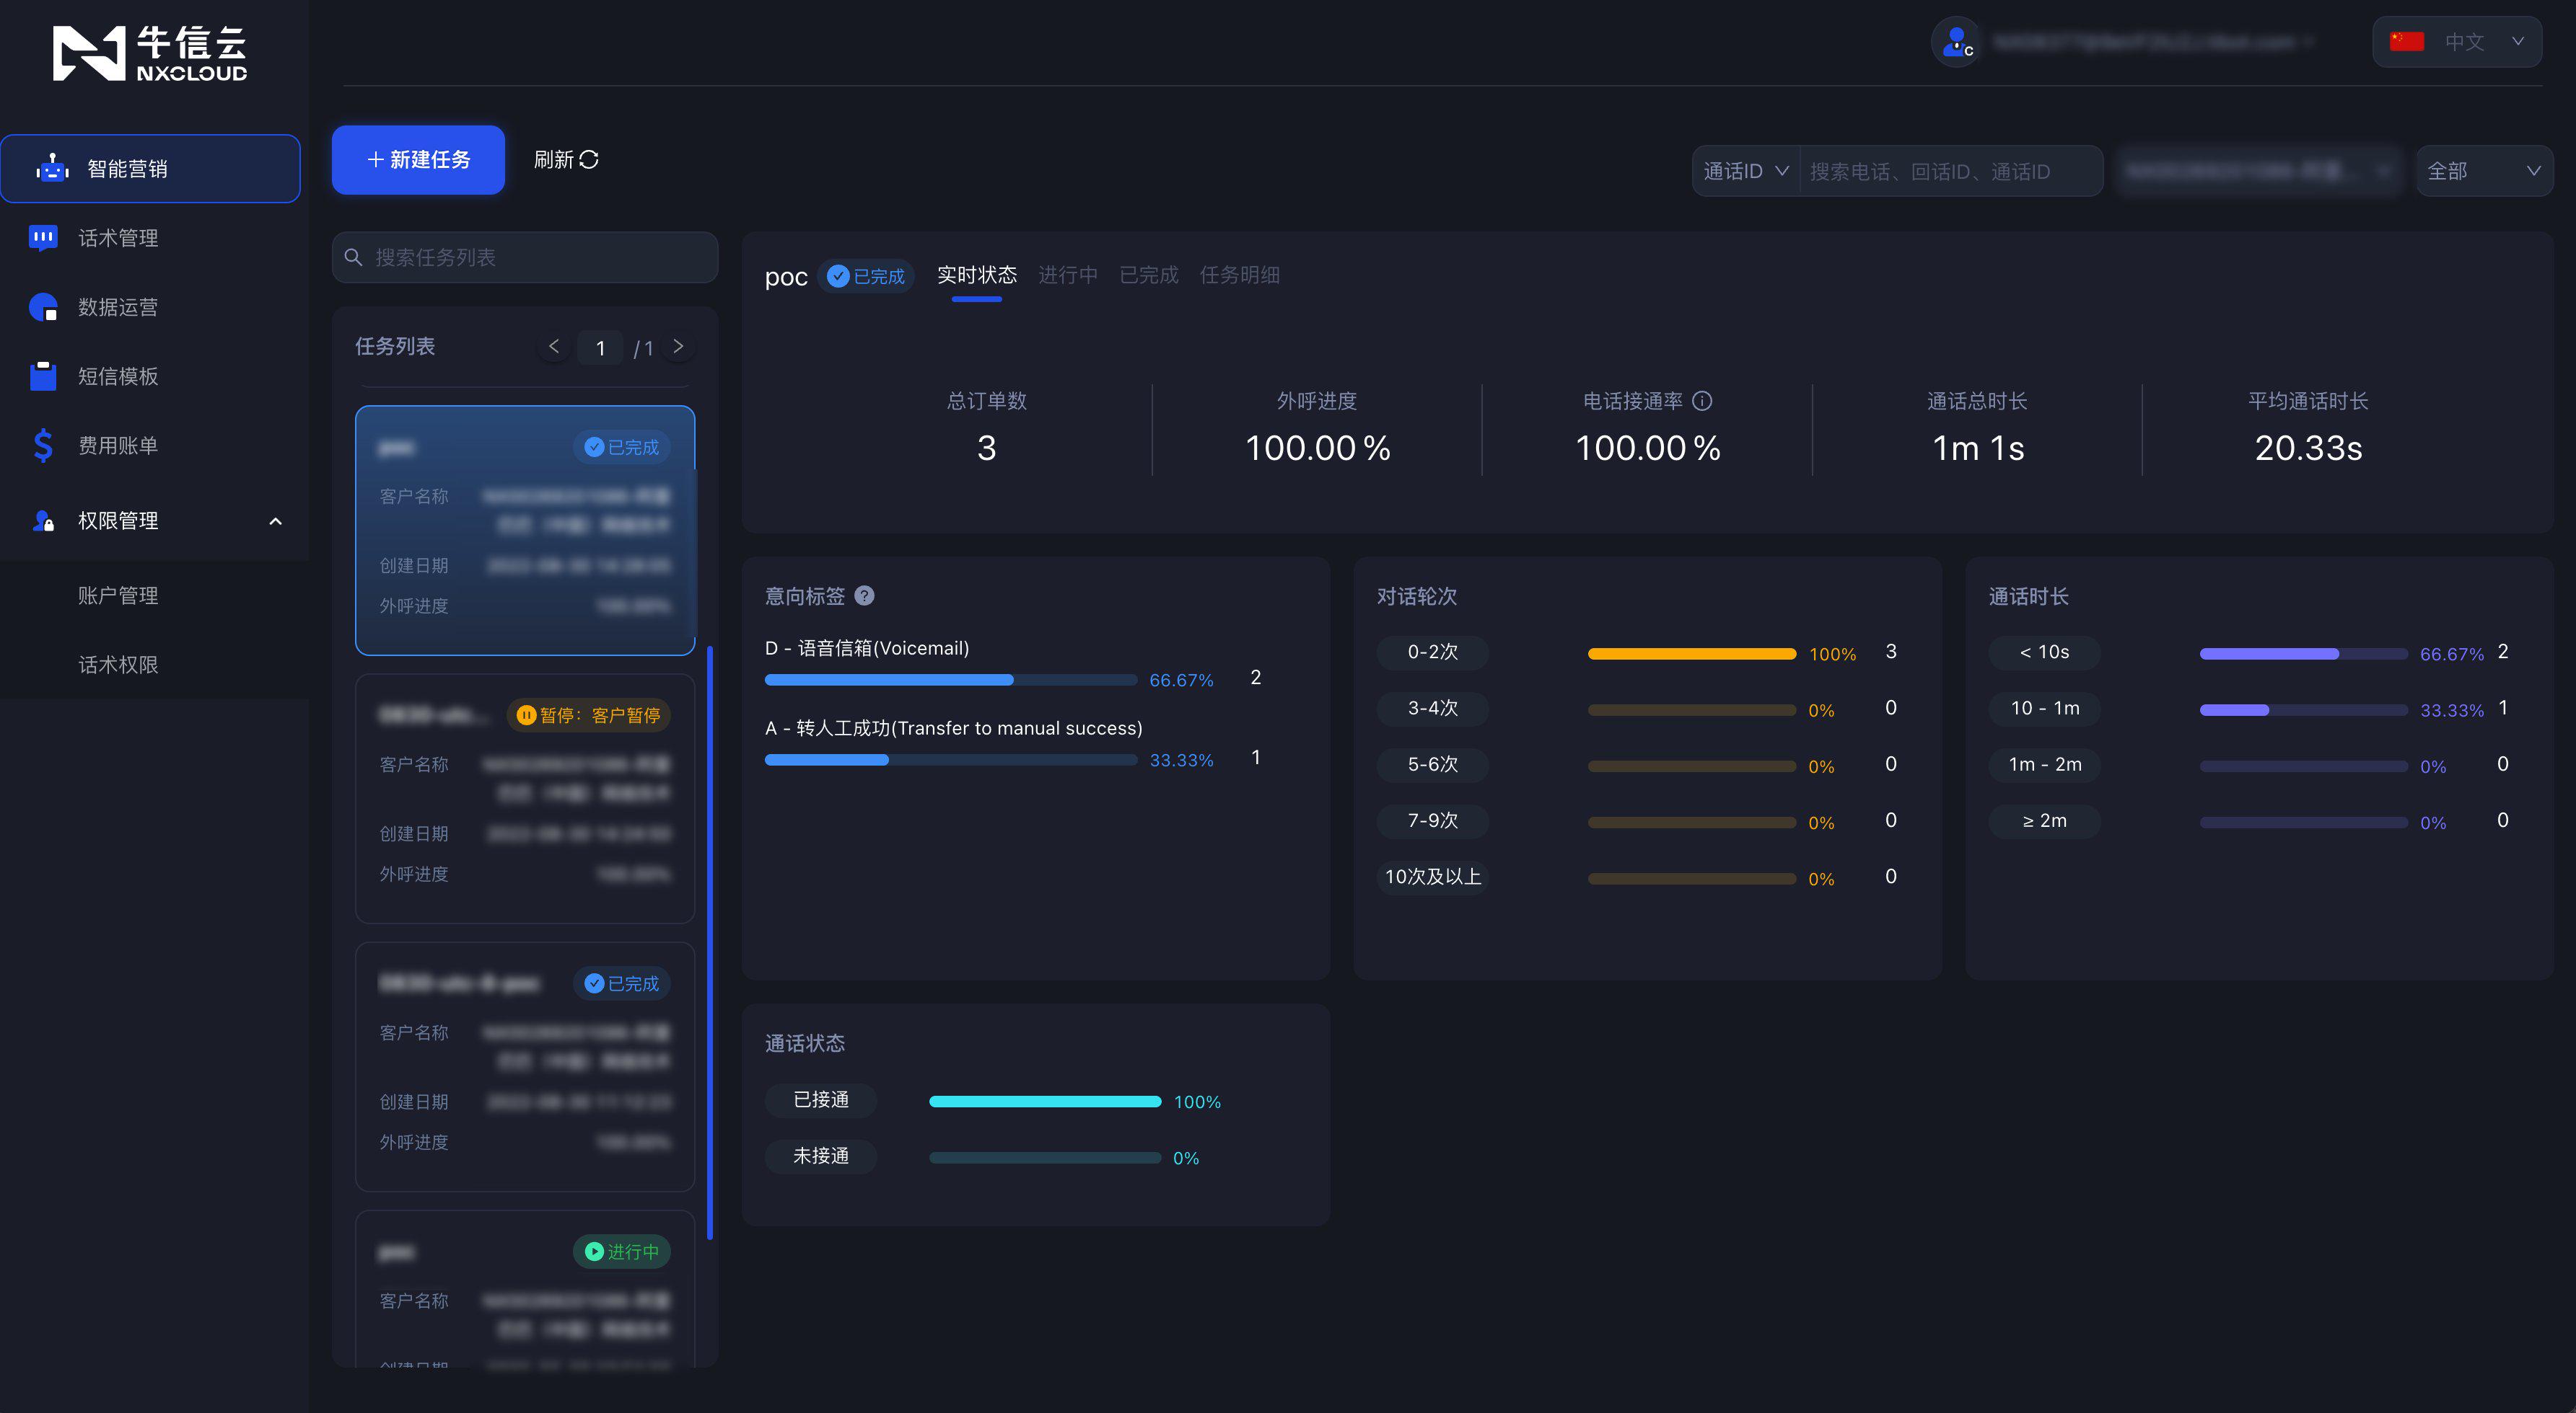Switch to the 进行中 tab
Screen dimensions: 2576x1413
coord(1067,275)
